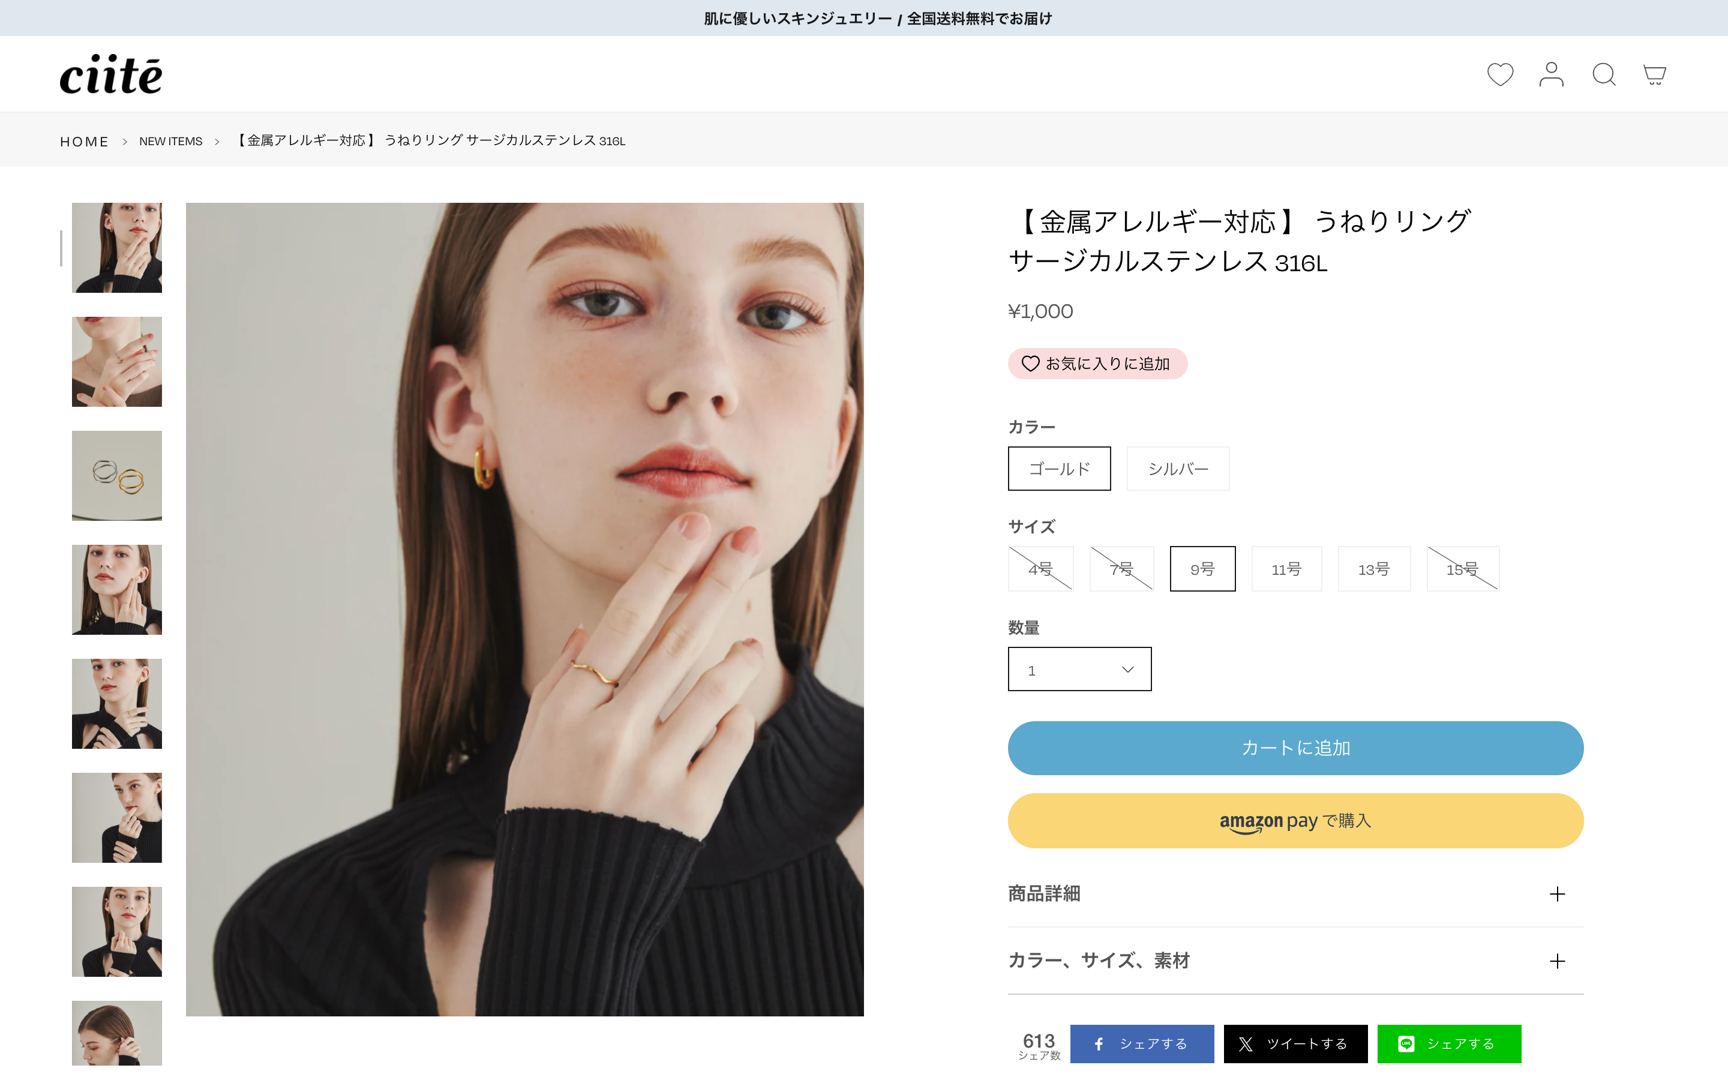Select the シルバー color option
Viewport: 1728px width, 1080px height.
[x=1177, y=469]
